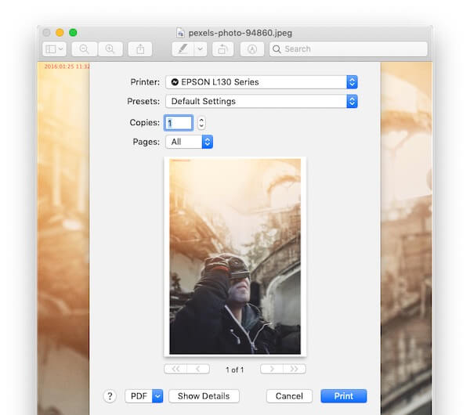470x415 pixels.
Task: Click the document proxy icon in title bar
Action: pyautogui.click(x=180, y=33)
